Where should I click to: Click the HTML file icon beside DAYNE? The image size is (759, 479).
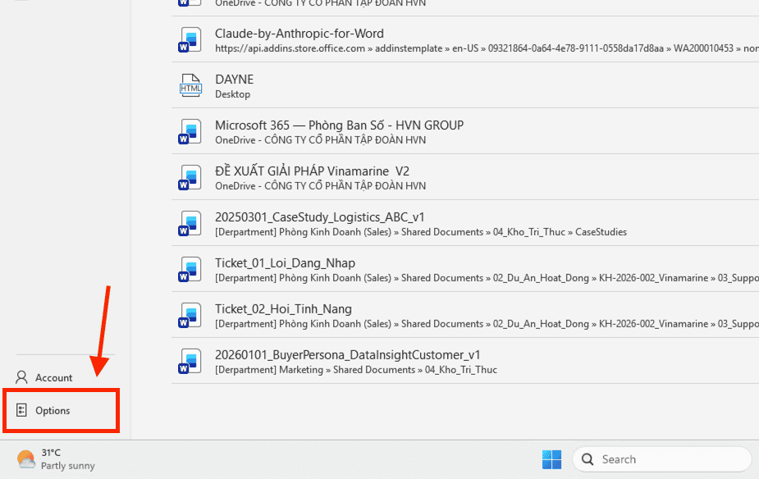190,85
